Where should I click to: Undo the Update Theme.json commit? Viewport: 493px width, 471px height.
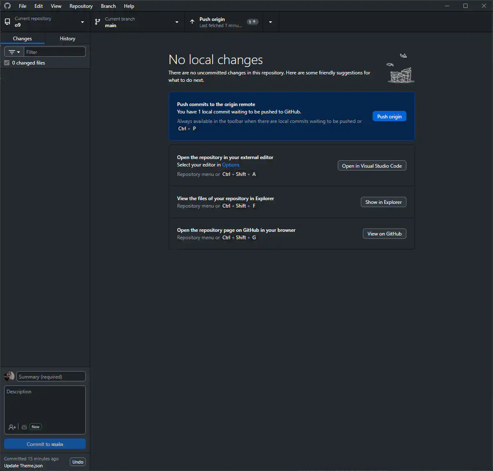[x=78, y=462]
